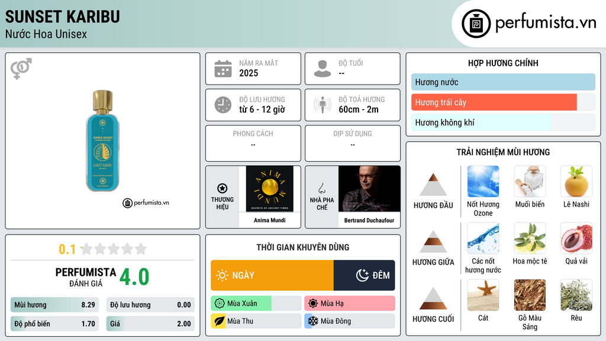Viewport: 606px width, 341px height.
Task: Open the Các nốt hương nước image
Action: click(x=483, y=238)
